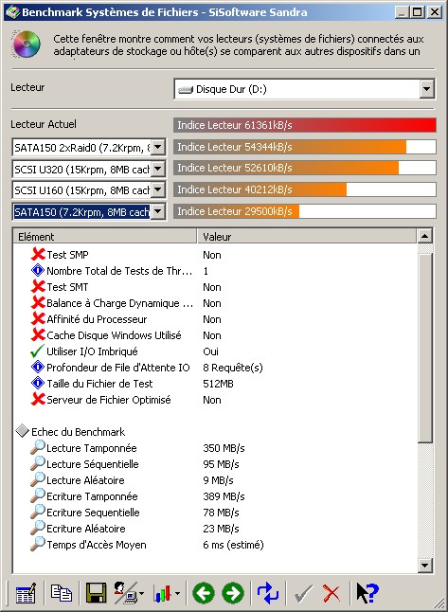Go forward with the green right arrow

pyautogui.click(x=233, y=593)
